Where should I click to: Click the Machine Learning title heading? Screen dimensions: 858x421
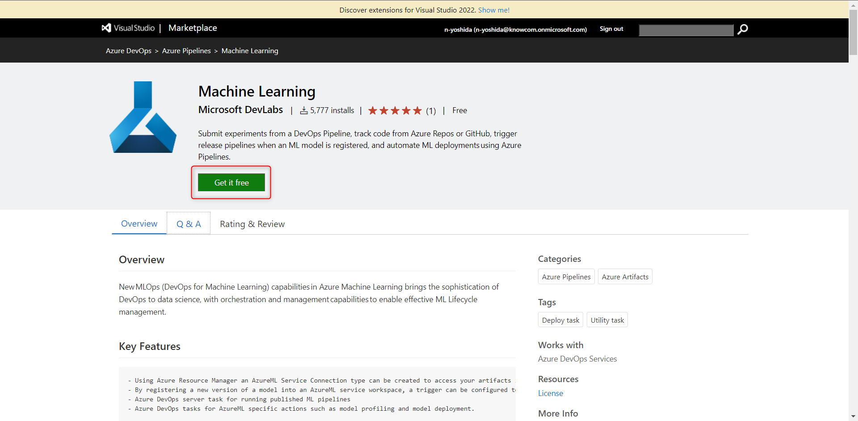(x=257, y=91)
